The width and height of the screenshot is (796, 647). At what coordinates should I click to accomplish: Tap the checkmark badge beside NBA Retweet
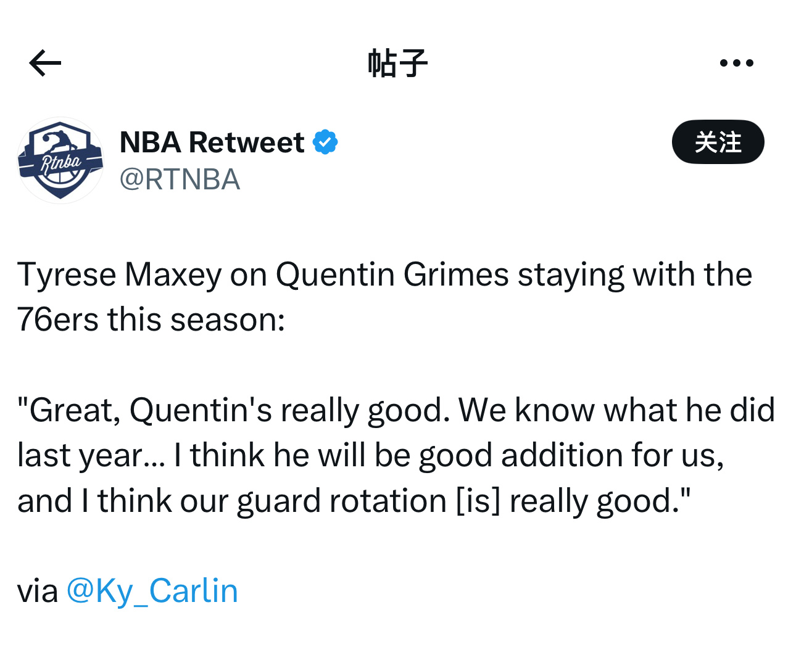(325, 142)
